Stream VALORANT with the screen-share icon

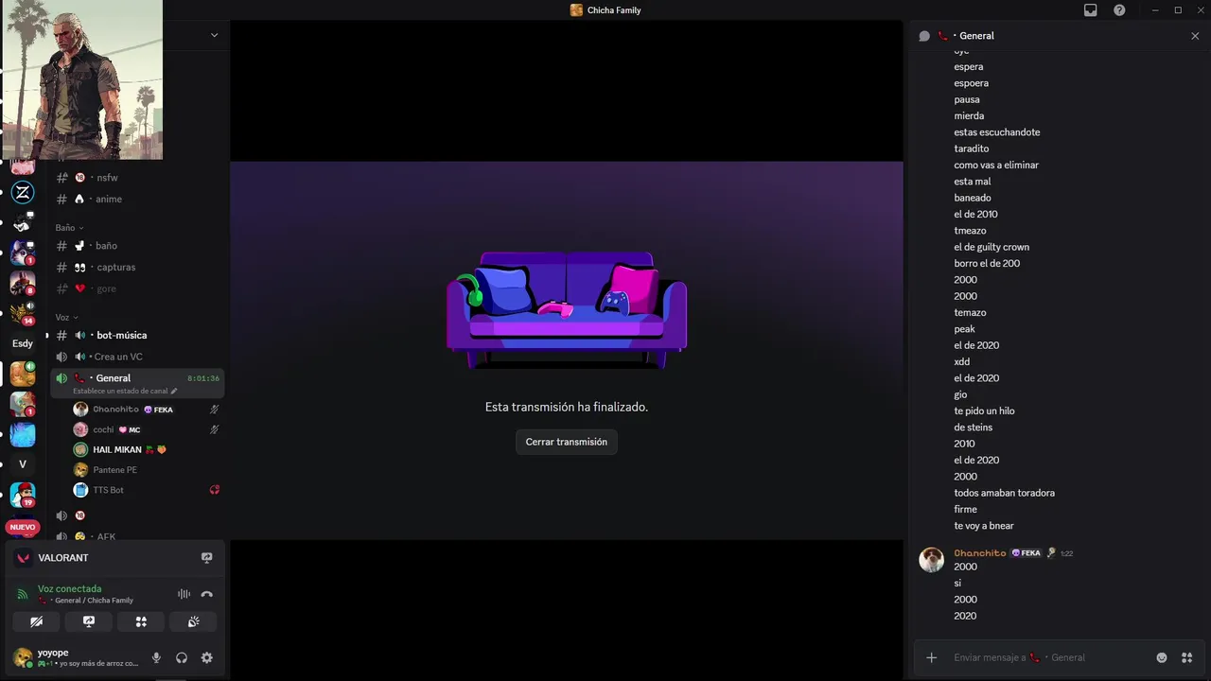click(x=206, y=558)
